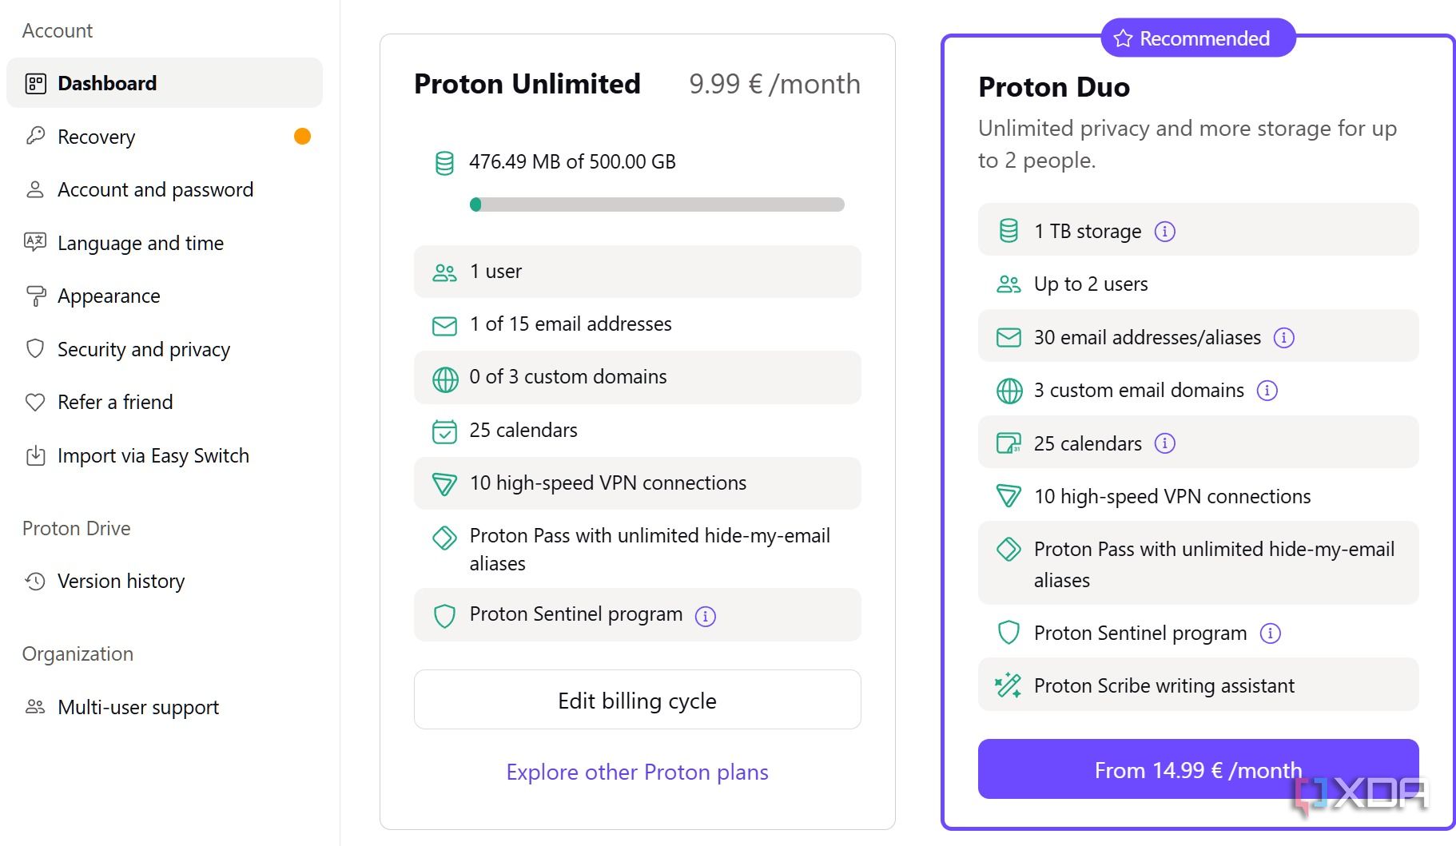Viewport: 1456px width, 846px height.
Task: Click the 30 email addresses/aliases info icon
Action: 1284,337
